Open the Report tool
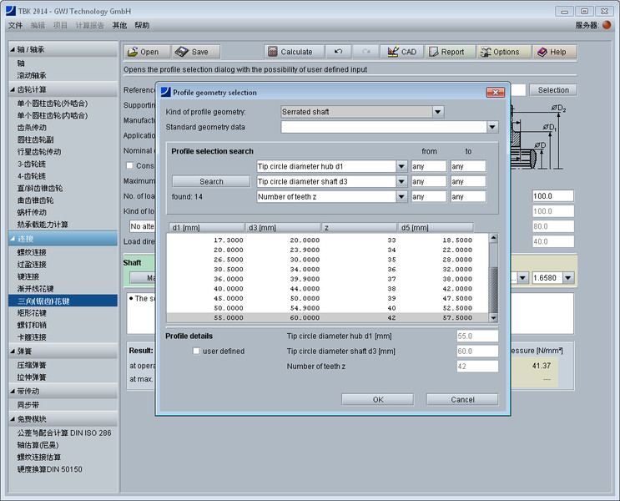 pos(448,52)
